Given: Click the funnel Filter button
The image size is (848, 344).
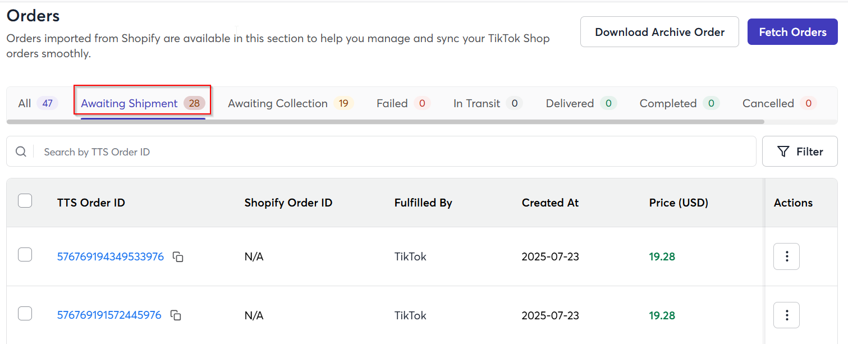Looking at the screenshot, I should click(x=800, y=152).
